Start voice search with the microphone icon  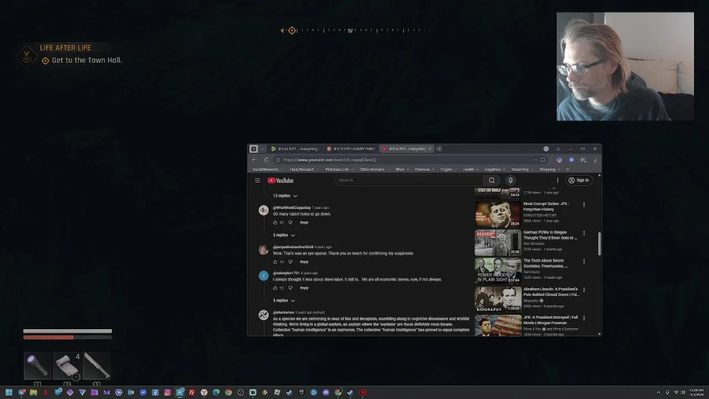(511, 180)
